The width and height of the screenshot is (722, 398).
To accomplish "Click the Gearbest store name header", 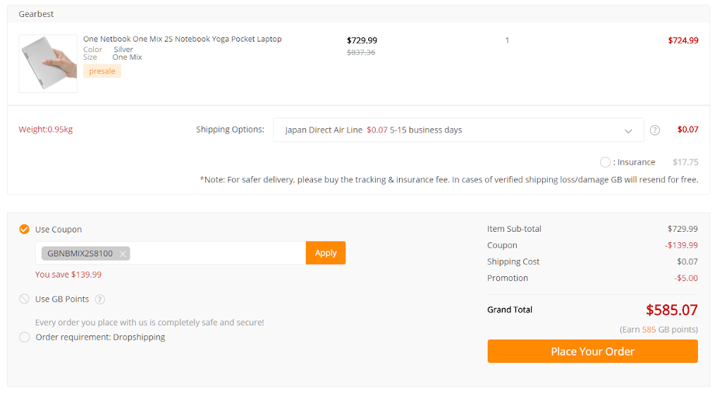I will click(x=36, y=14).
